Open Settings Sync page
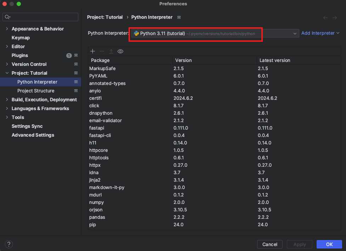 click(x=27, y=126)
